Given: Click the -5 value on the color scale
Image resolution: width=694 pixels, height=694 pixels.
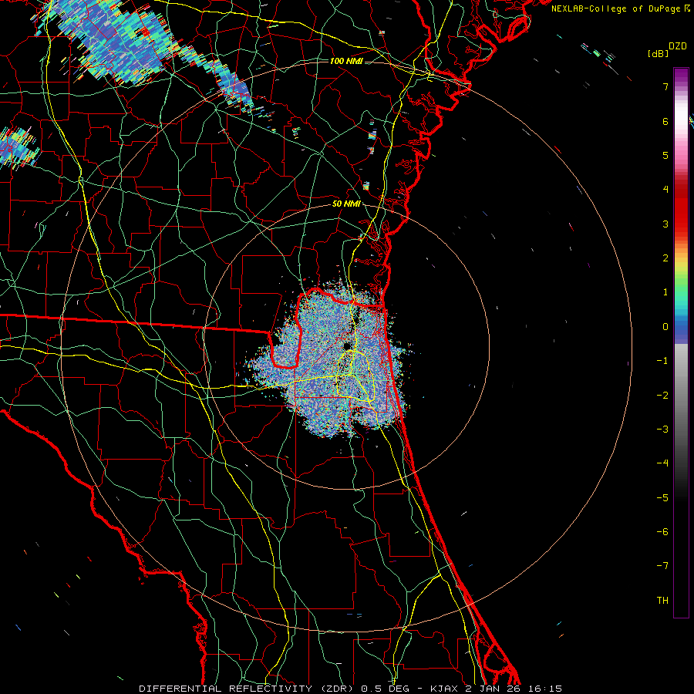Looking at the screenshot, I should click(x=662, y=498).
